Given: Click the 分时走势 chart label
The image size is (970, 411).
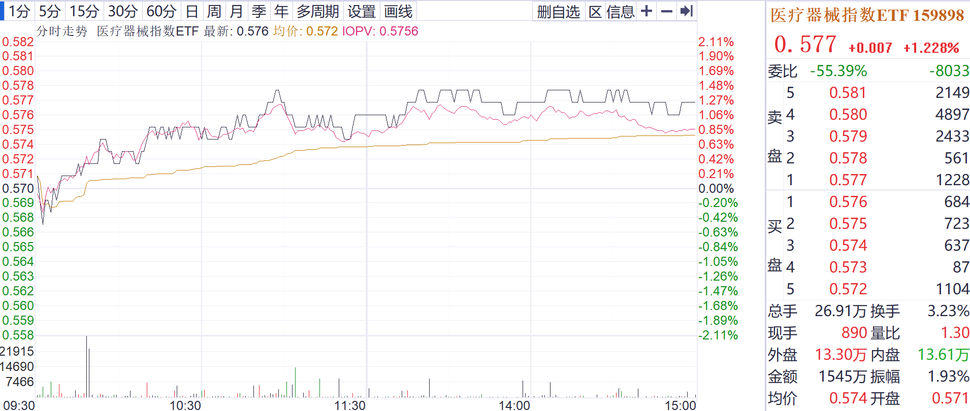Looking at the screenshot, I should (62, 31).
